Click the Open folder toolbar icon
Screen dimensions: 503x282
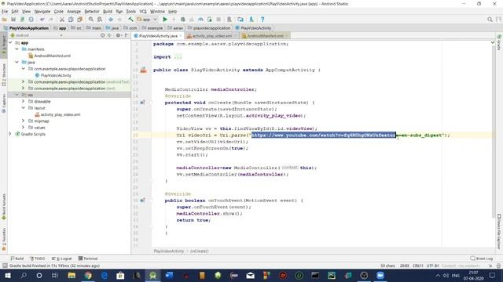point(5,20)
